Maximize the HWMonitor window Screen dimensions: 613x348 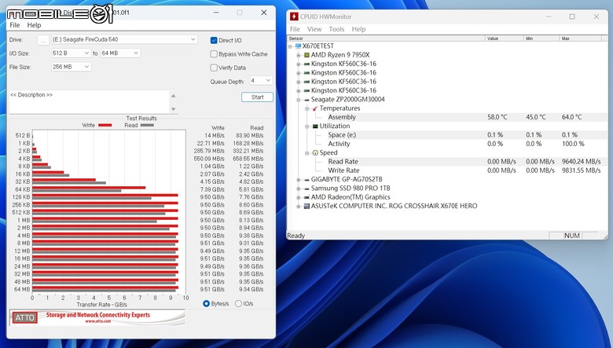click(572, 16)
